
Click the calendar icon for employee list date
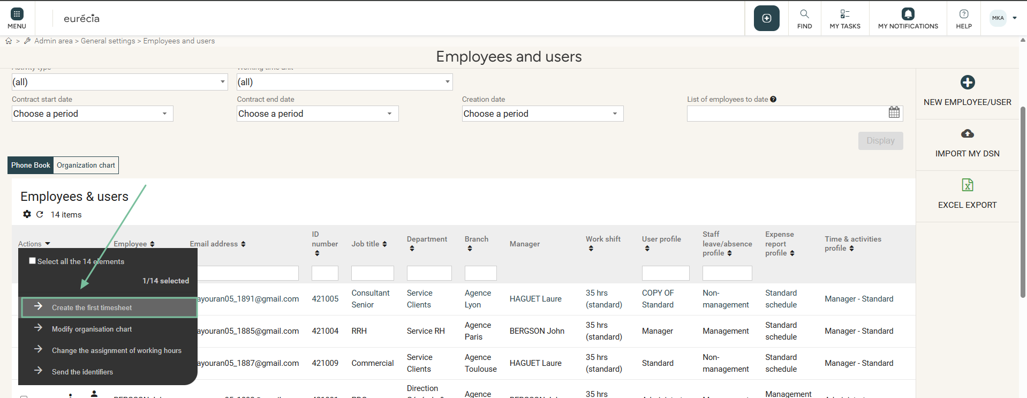click(x=894, y=112)
